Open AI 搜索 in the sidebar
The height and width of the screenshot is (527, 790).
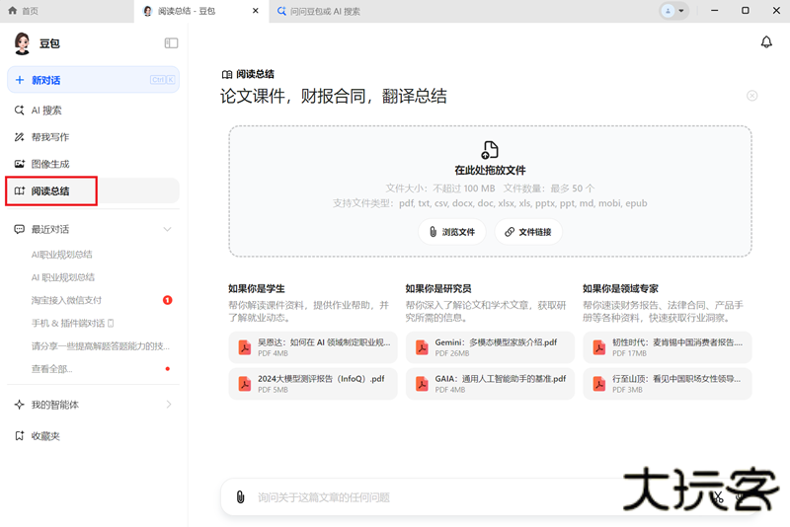(46, 111)
